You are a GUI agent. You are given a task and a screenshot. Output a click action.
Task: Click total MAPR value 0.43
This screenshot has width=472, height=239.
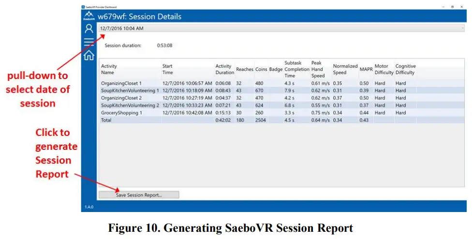click(364, 120)
